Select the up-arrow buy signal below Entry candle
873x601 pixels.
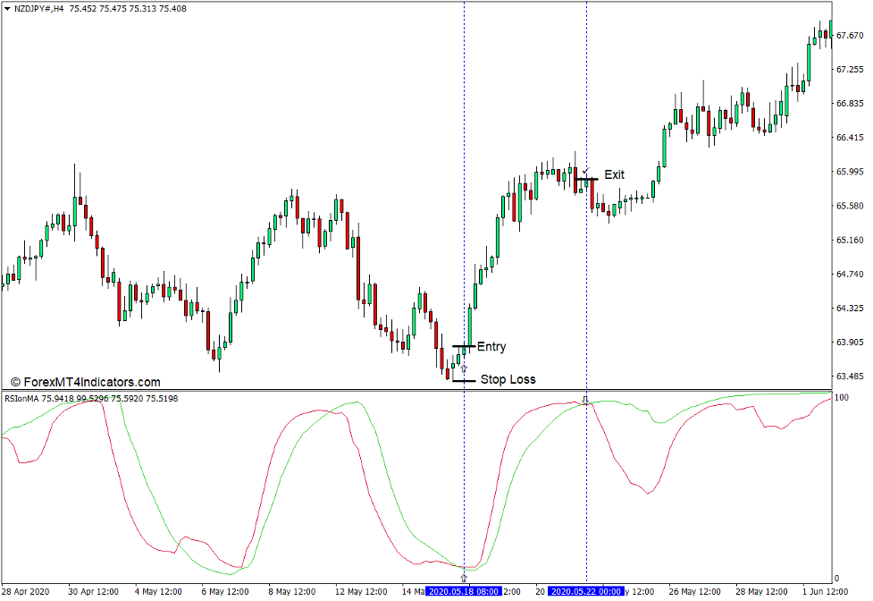click(x=464, y=368)
